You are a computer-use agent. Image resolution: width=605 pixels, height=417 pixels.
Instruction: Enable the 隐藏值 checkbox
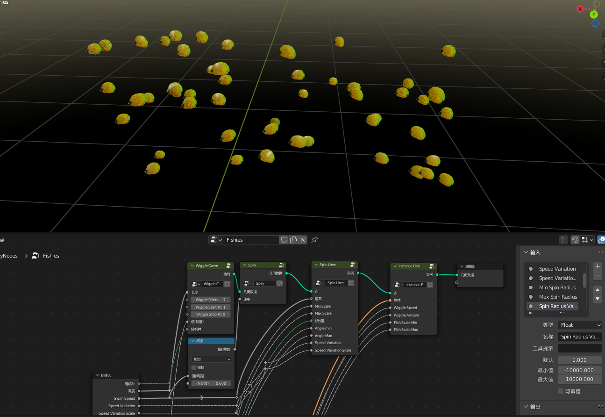pyautogui.click(x=561, y=391)
